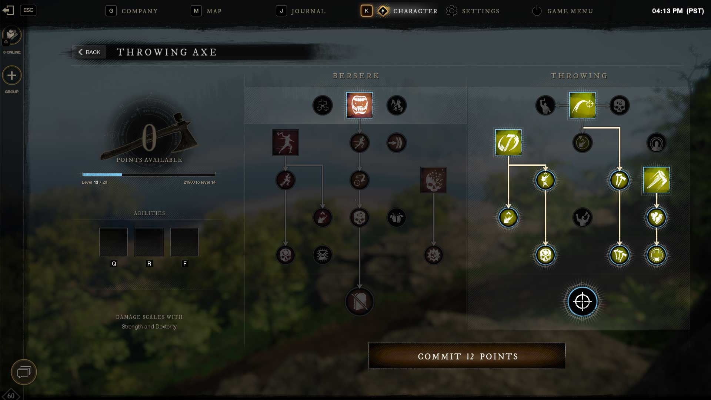The image size is (711, 400).
Task: Switch to the JOURNAL tab
Action: coord(302,11)
